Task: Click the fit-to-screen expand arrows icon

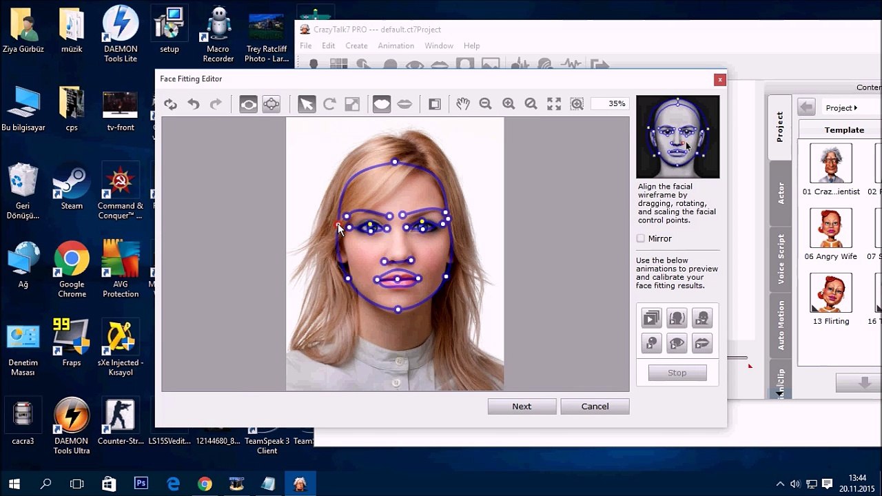Action: [x=554, y=104]
